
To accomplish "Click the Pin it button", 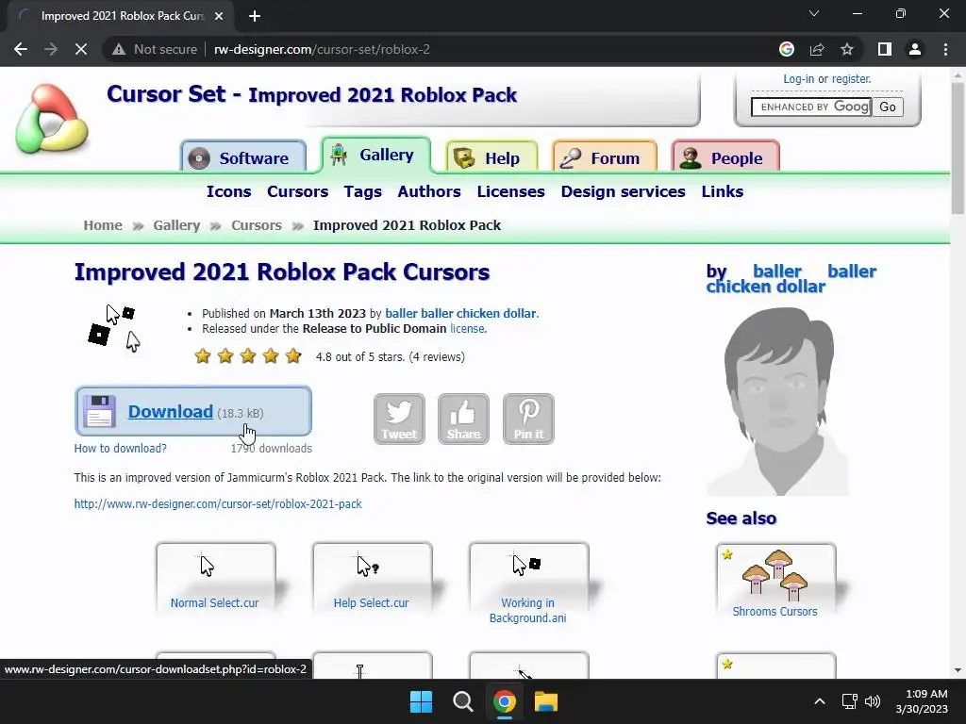I will [528, 419].
